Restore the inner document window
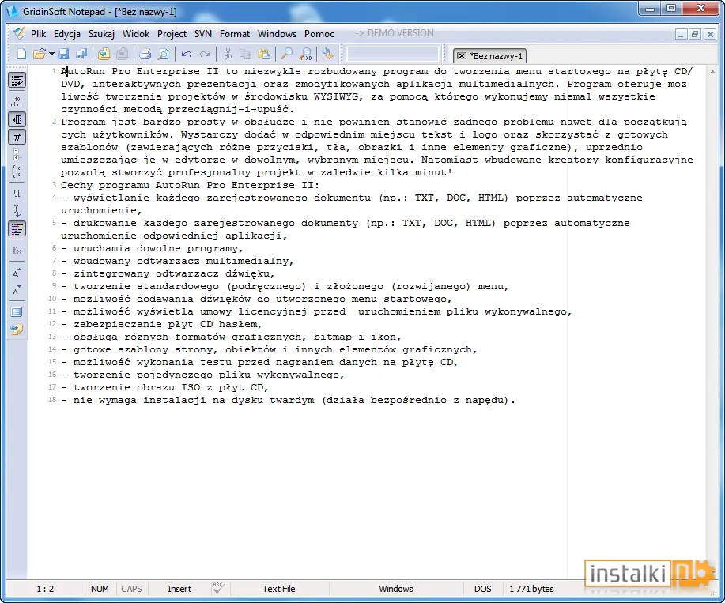 [695, 34]
